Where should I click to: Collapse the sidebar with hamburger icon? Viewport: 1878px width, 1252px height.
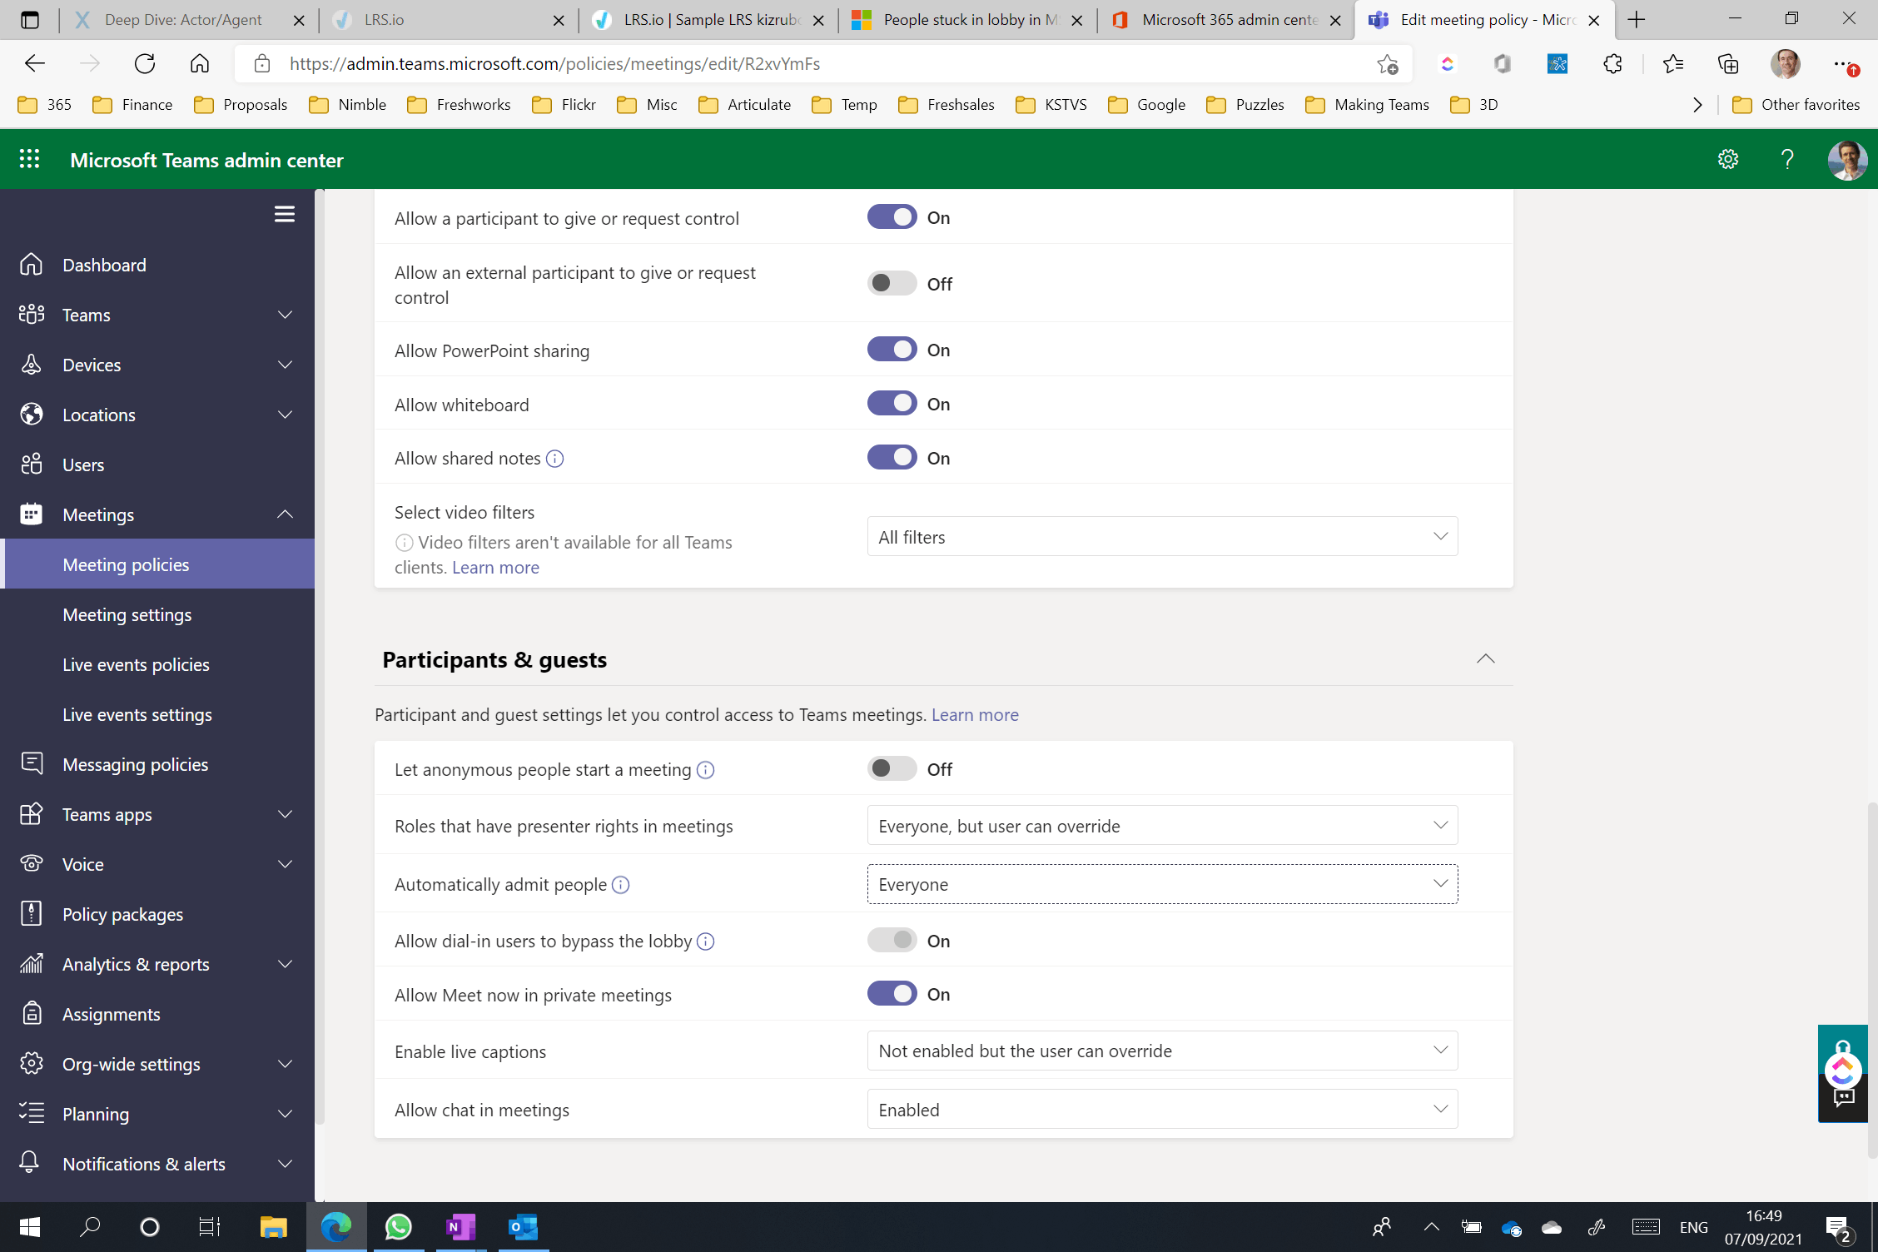pyautogui.click(x=284, y=214)
